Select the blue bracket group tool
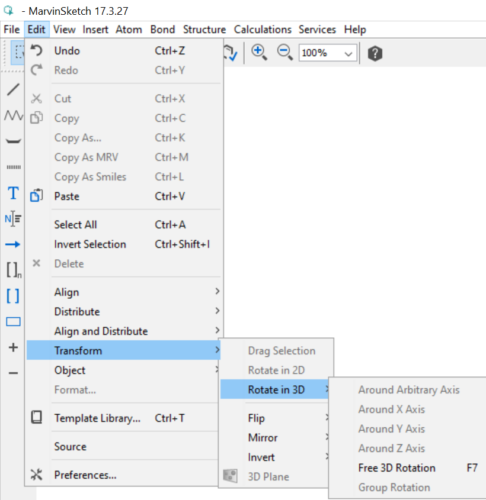486x500 pixels. click(x=13, y=295)
